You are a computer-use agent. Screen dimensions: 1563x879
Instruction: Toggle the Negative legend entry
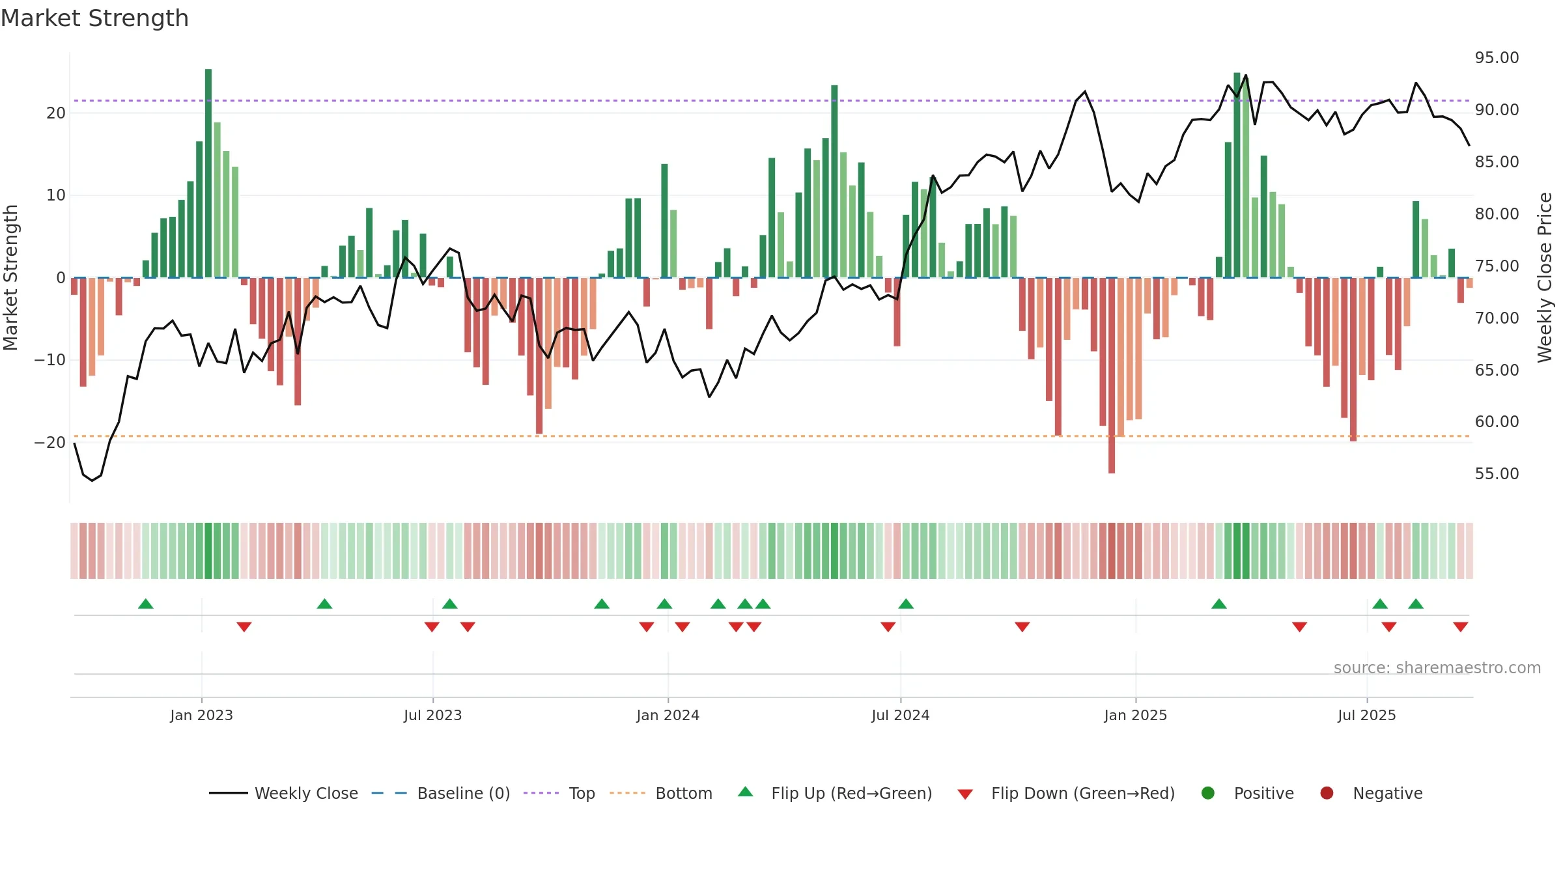point(1371,793)
